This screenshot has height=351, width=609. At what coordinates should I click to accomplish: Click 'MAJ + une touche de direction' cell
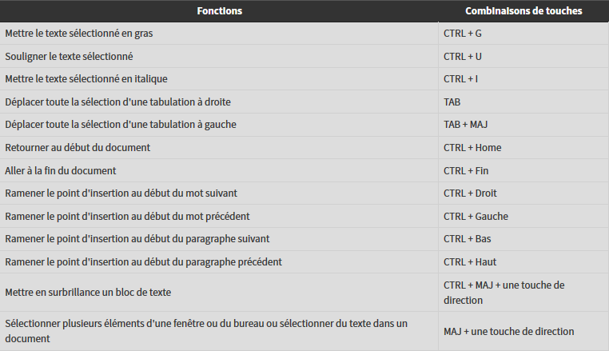(523, 332)
